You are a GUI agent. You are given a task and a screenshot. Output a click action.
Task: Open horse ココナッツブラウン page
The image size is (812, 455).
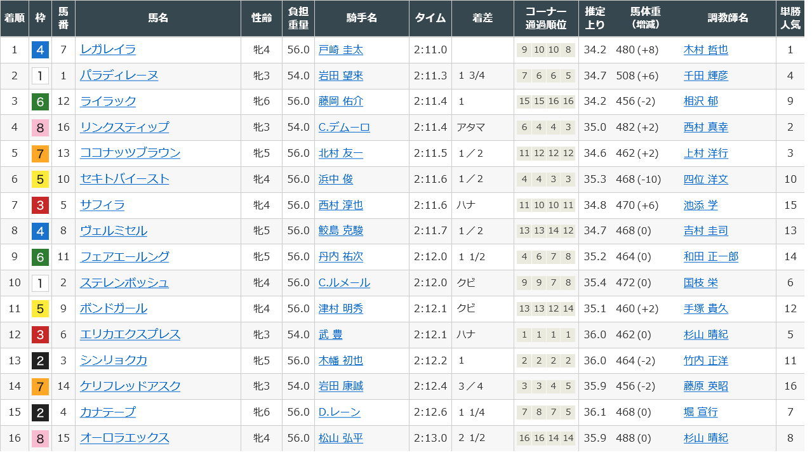coord(130,153)
